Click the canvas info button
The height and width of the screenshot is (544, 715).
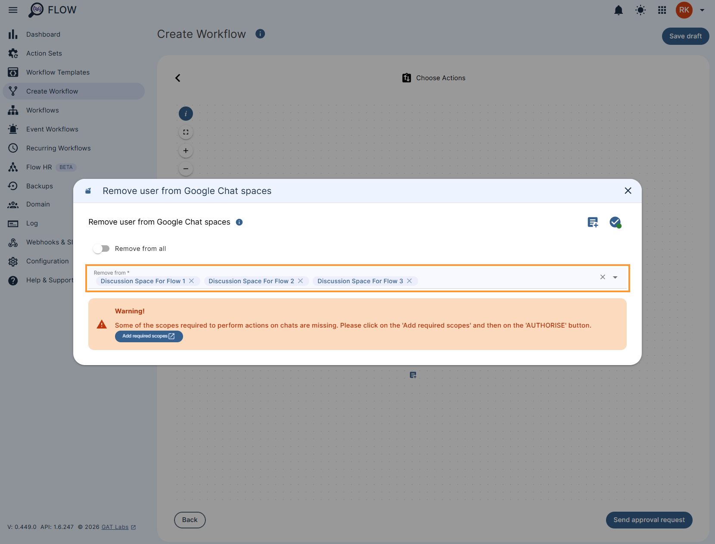186,114
